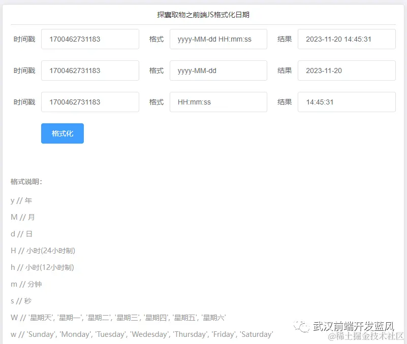Click the 'd // 日' description line

[21, 234]
